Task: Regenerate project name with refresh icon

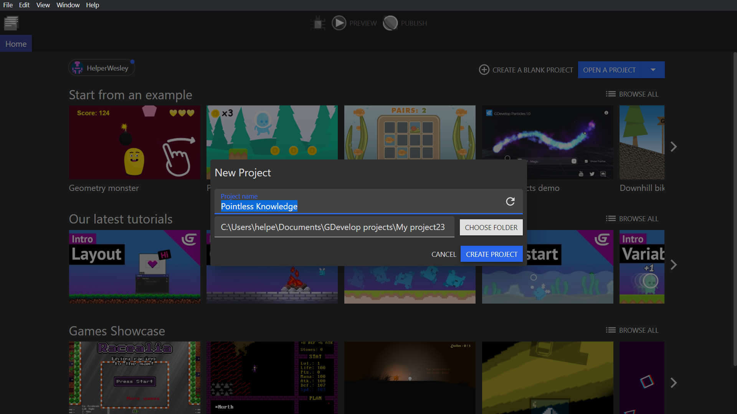Action: click(510, 202)
